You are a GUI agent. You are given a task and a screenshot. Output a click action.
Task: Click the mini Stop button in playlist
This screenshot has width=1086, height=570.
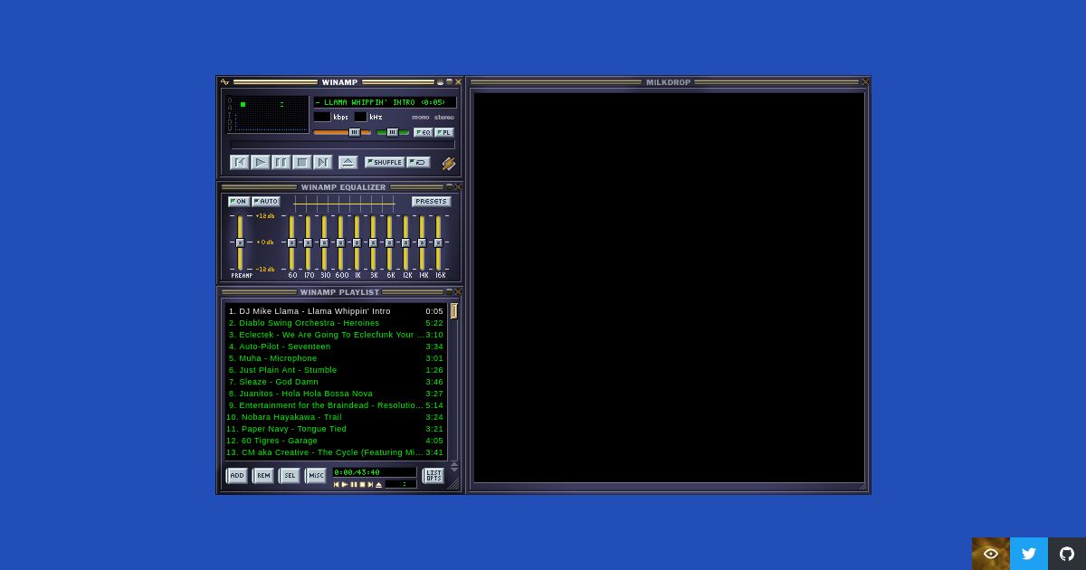coord(362,485)
